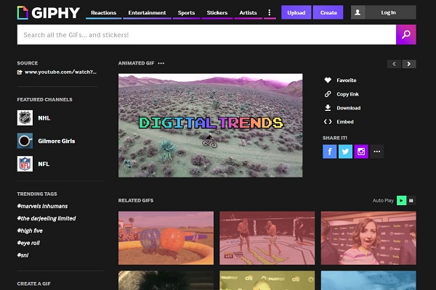The width and height of the screenshot is (436, 290).
Task: Open the Stickers category
Action: 217,13
